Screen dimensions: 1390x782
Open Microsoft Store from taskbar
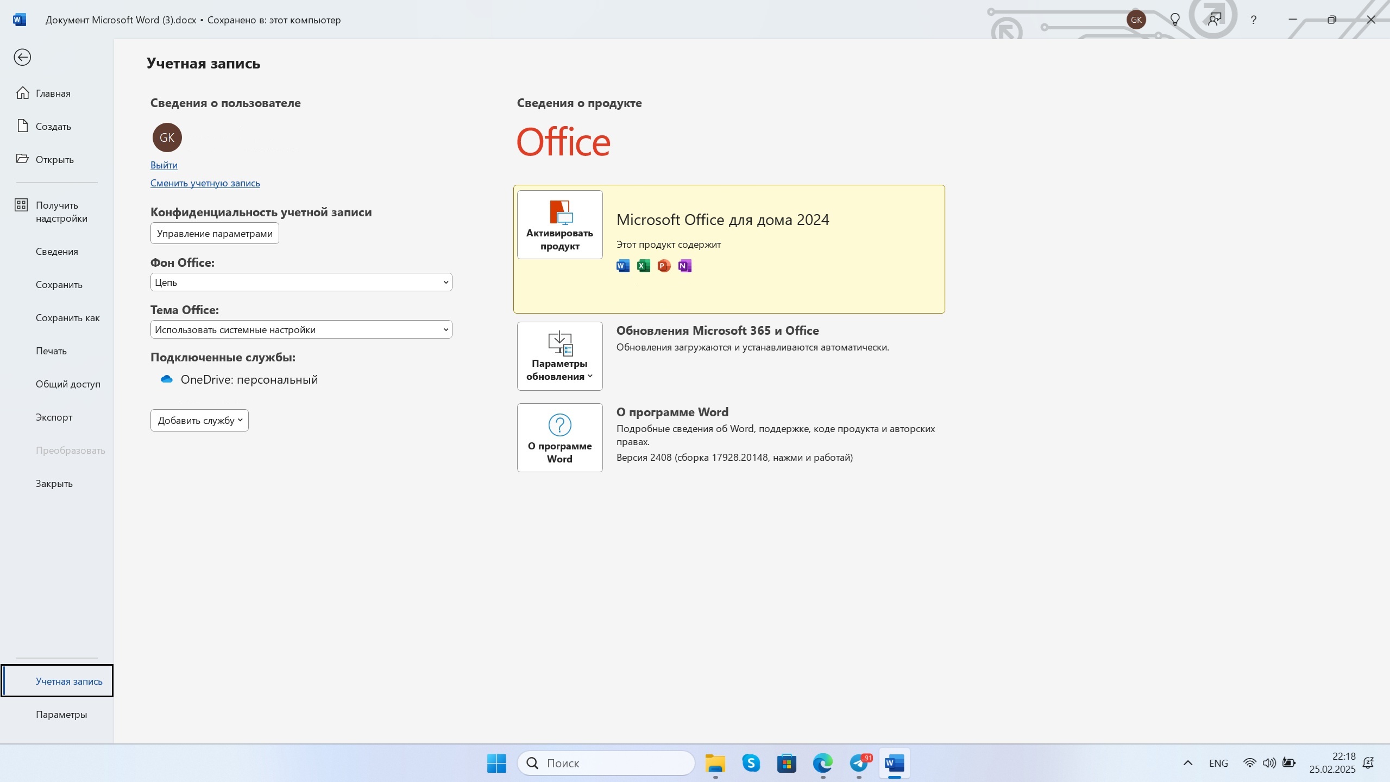tap(787, 763)
